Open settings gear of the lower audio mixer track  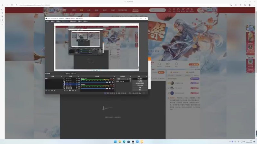(113, 89)
